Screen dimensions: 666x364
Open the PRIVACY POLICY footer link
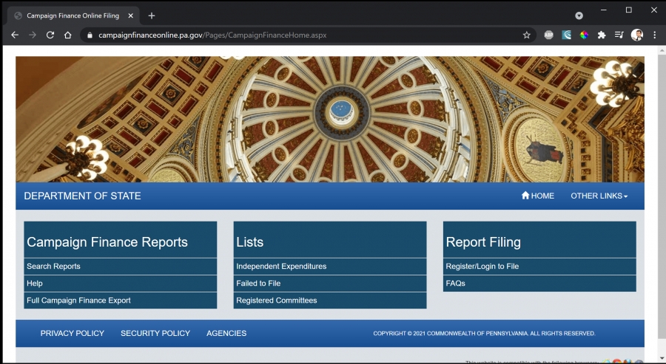pyautogui.click(x=73, y=334)
